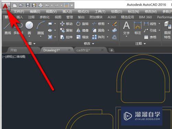Viewport: 172px width, 129px height.
Task: Switch to the 附加模块 ribbon tab
Action: coord(96,17)
